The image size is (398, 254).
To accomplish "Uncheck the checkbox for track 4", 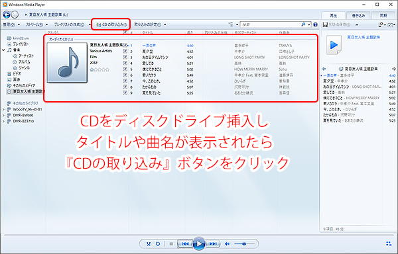I will 125,63.
